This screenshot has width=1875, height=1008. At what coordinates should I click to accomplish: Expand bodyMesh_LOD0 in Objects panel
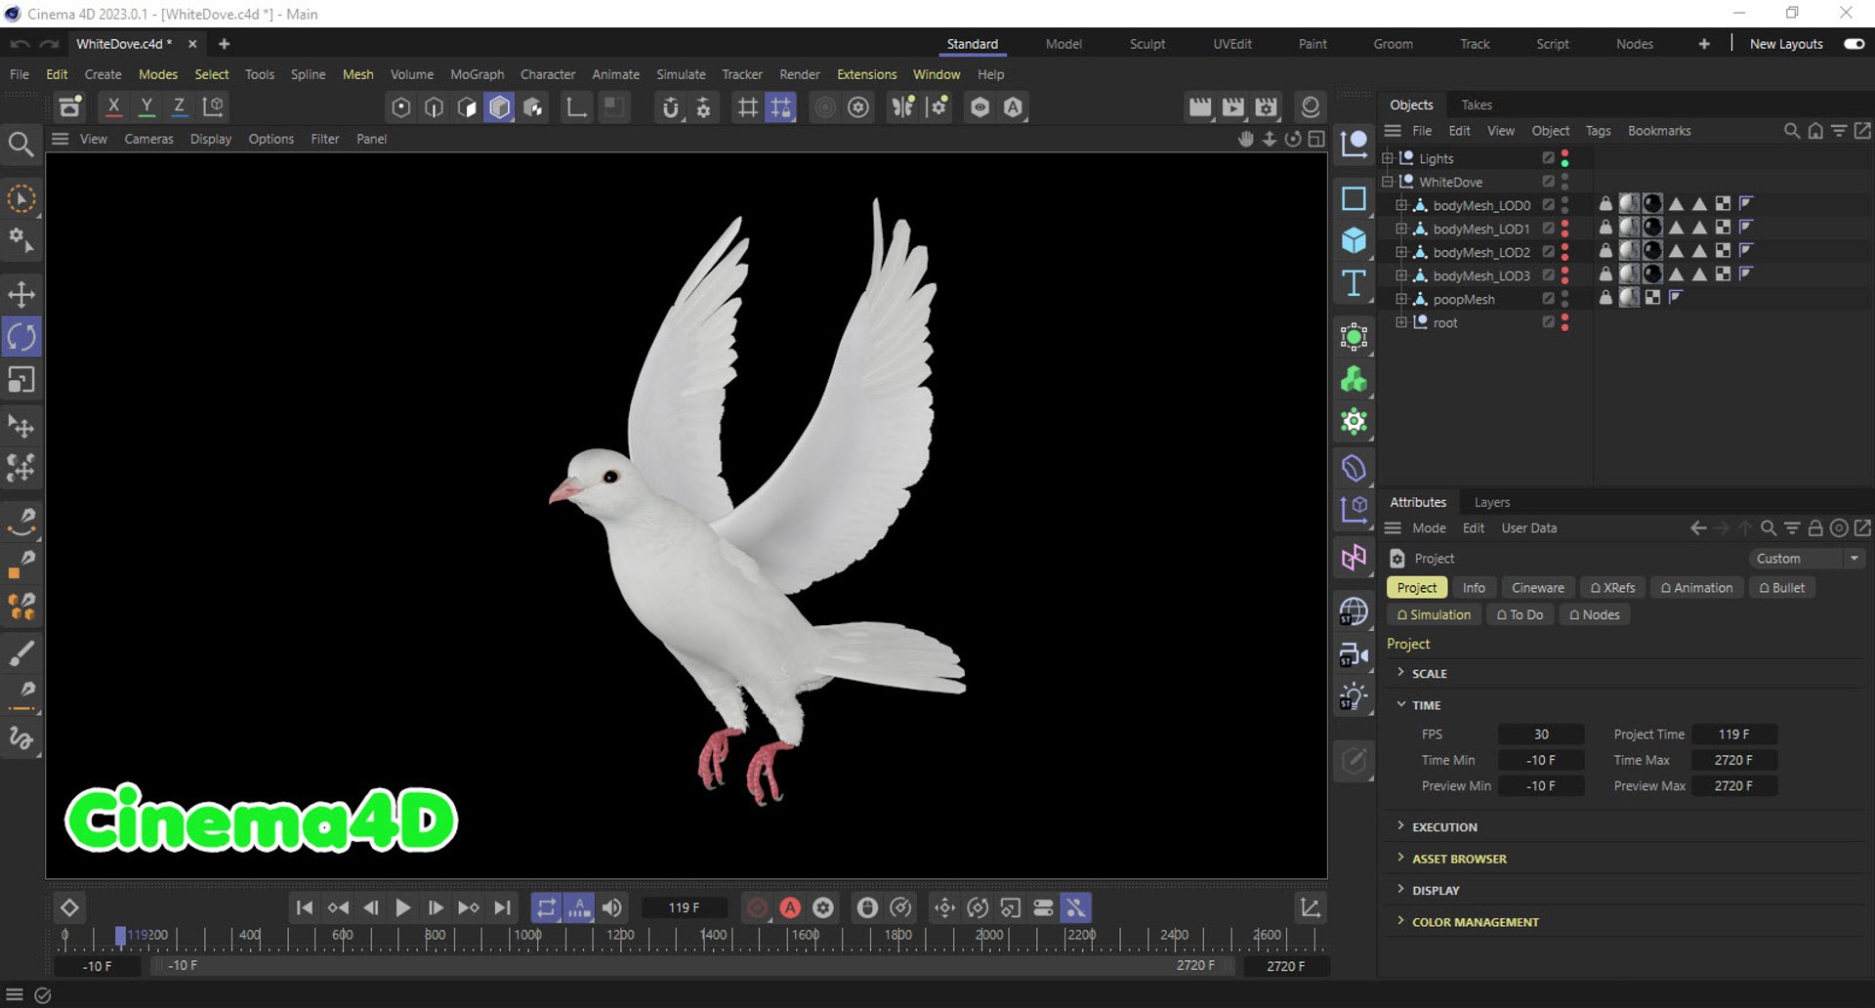[x=1401, y=204]
